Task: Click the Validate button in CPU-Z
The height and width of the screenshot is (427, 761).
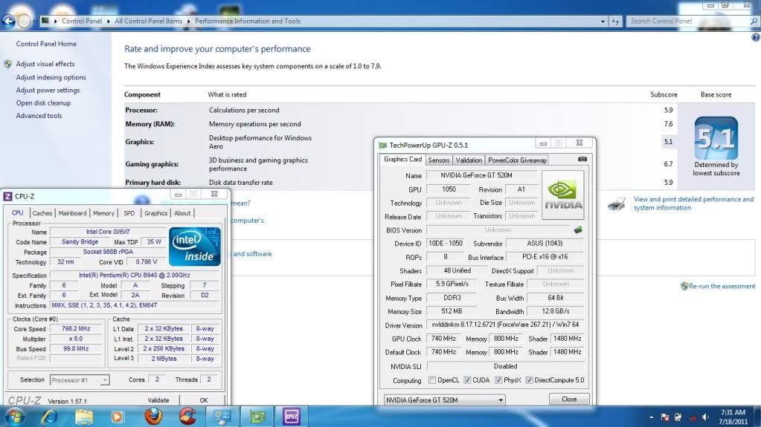Action: (158, 400)
